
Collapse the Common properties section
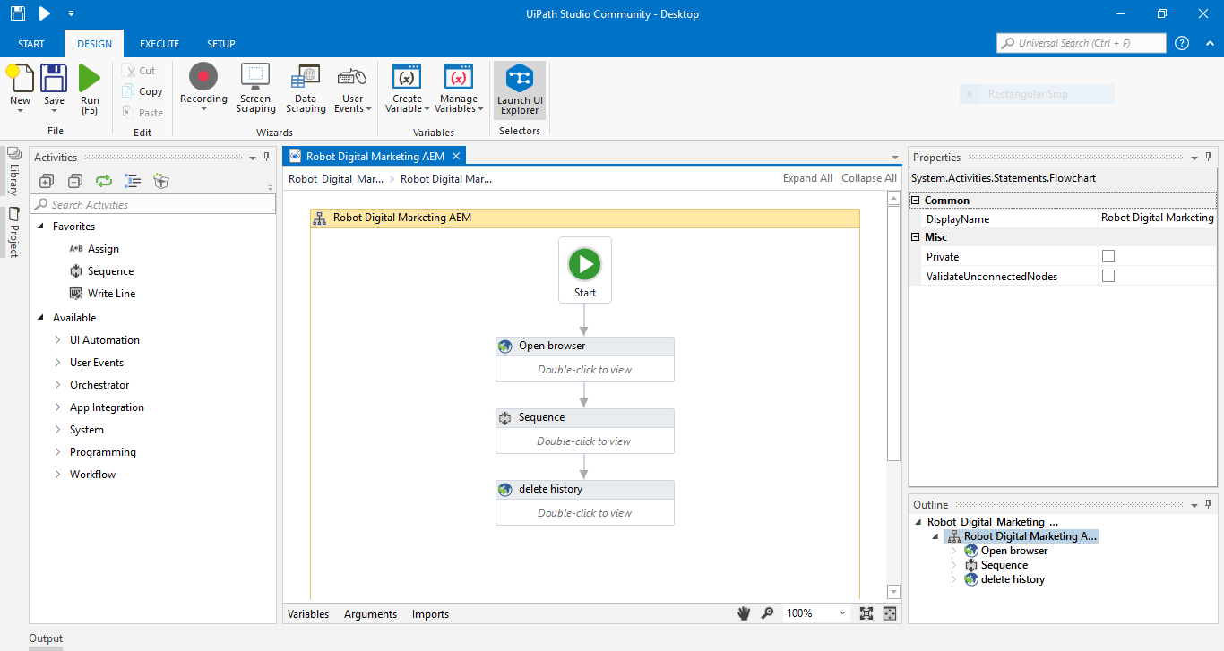pyautogui.click(x=916, y=201)
